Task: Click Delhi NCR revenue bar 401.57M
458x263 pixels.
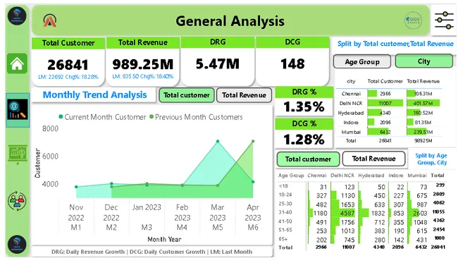Action: click(423, 103)
